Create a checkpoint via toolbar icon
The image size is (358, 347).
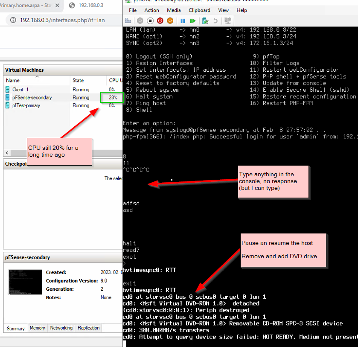[205, 21]
